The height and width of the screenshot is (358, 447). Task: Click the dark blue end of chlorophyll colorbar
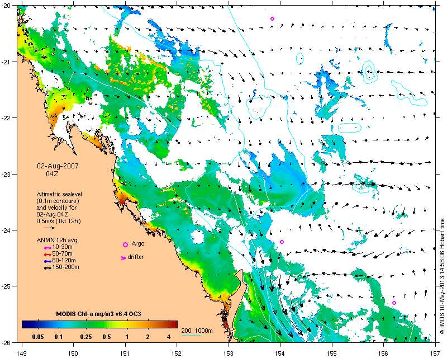pos(26,324)
